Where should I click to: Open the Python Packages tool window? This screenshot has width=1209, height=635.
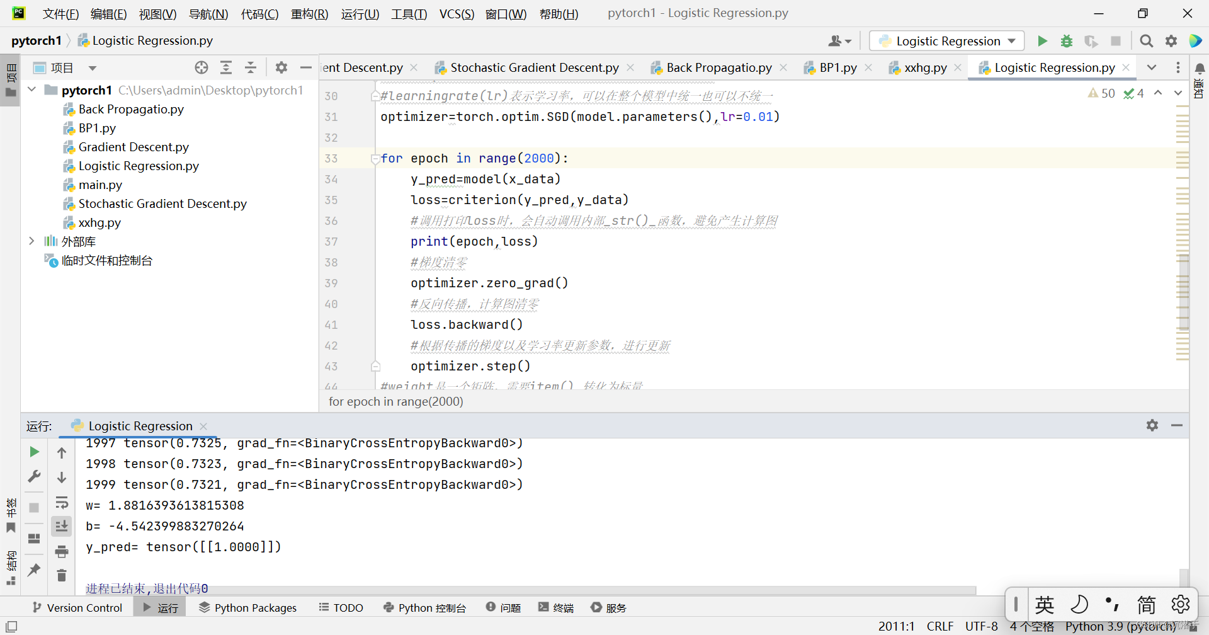247,607
